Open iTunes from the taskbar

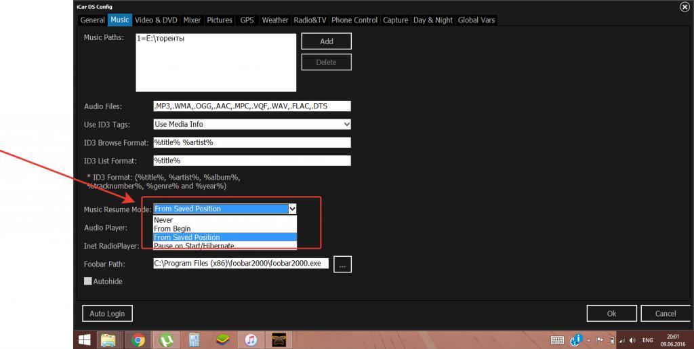pos(250,339)
